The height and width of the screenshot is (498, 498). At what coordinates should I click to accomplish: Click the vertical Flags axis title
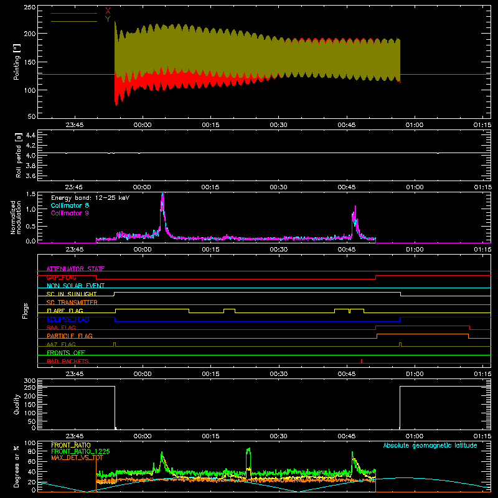coord(25,311)
